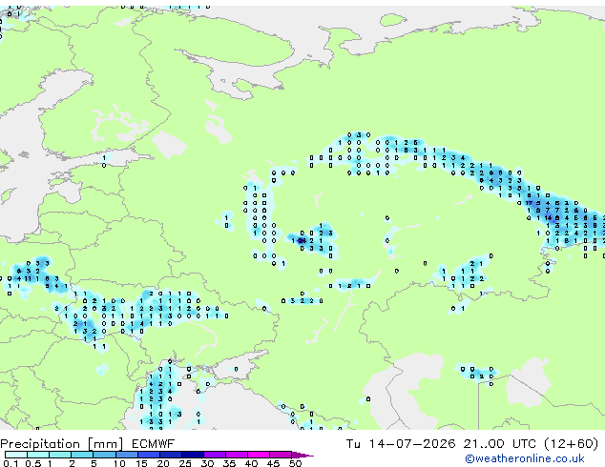Pick the 15–20 mm blue legend swatch

coord(149,455)
